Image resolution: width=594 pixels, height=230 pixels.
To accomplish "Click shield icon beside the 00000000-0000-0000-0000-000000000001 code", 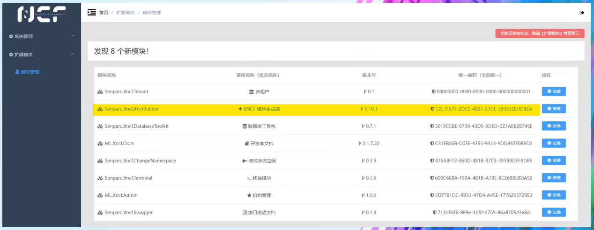I will [x=433, y=92].
